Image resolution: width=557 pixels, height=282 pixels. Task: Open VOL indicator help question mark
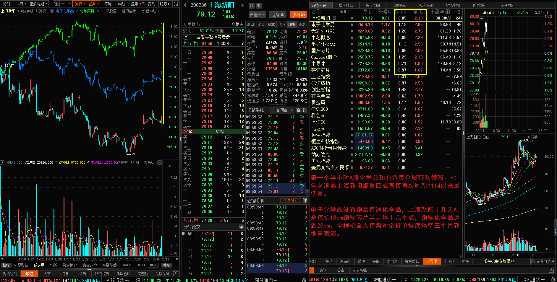[x=2, y=162]
